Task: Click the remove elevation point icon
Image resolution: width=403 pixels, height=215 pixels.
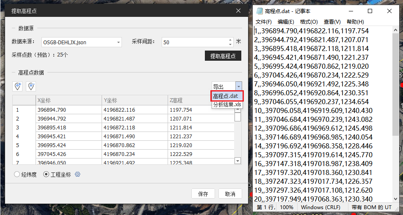Action: 31,86
